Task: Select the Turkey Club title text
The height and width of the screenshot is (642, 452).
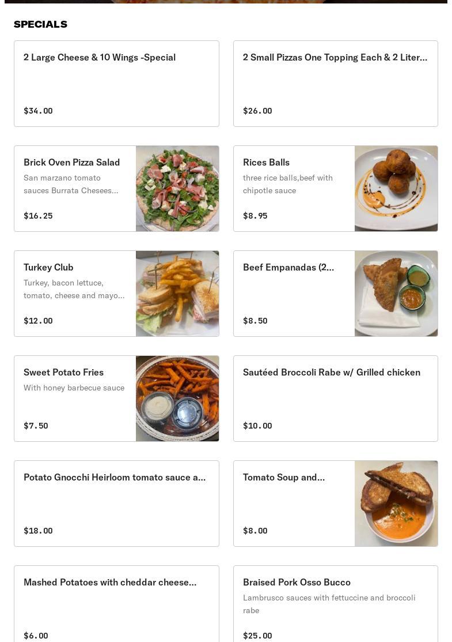Action: click(48, 268)
